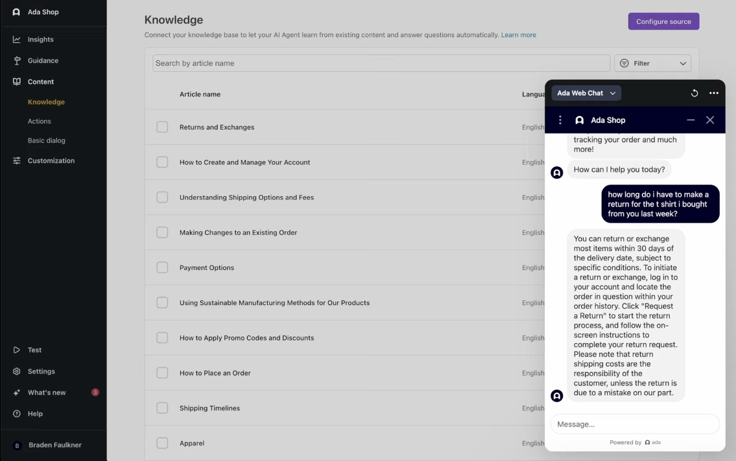Screen dimensions: 736x461
Task: Check the Payment Options article
Action: tap(162, 267)
